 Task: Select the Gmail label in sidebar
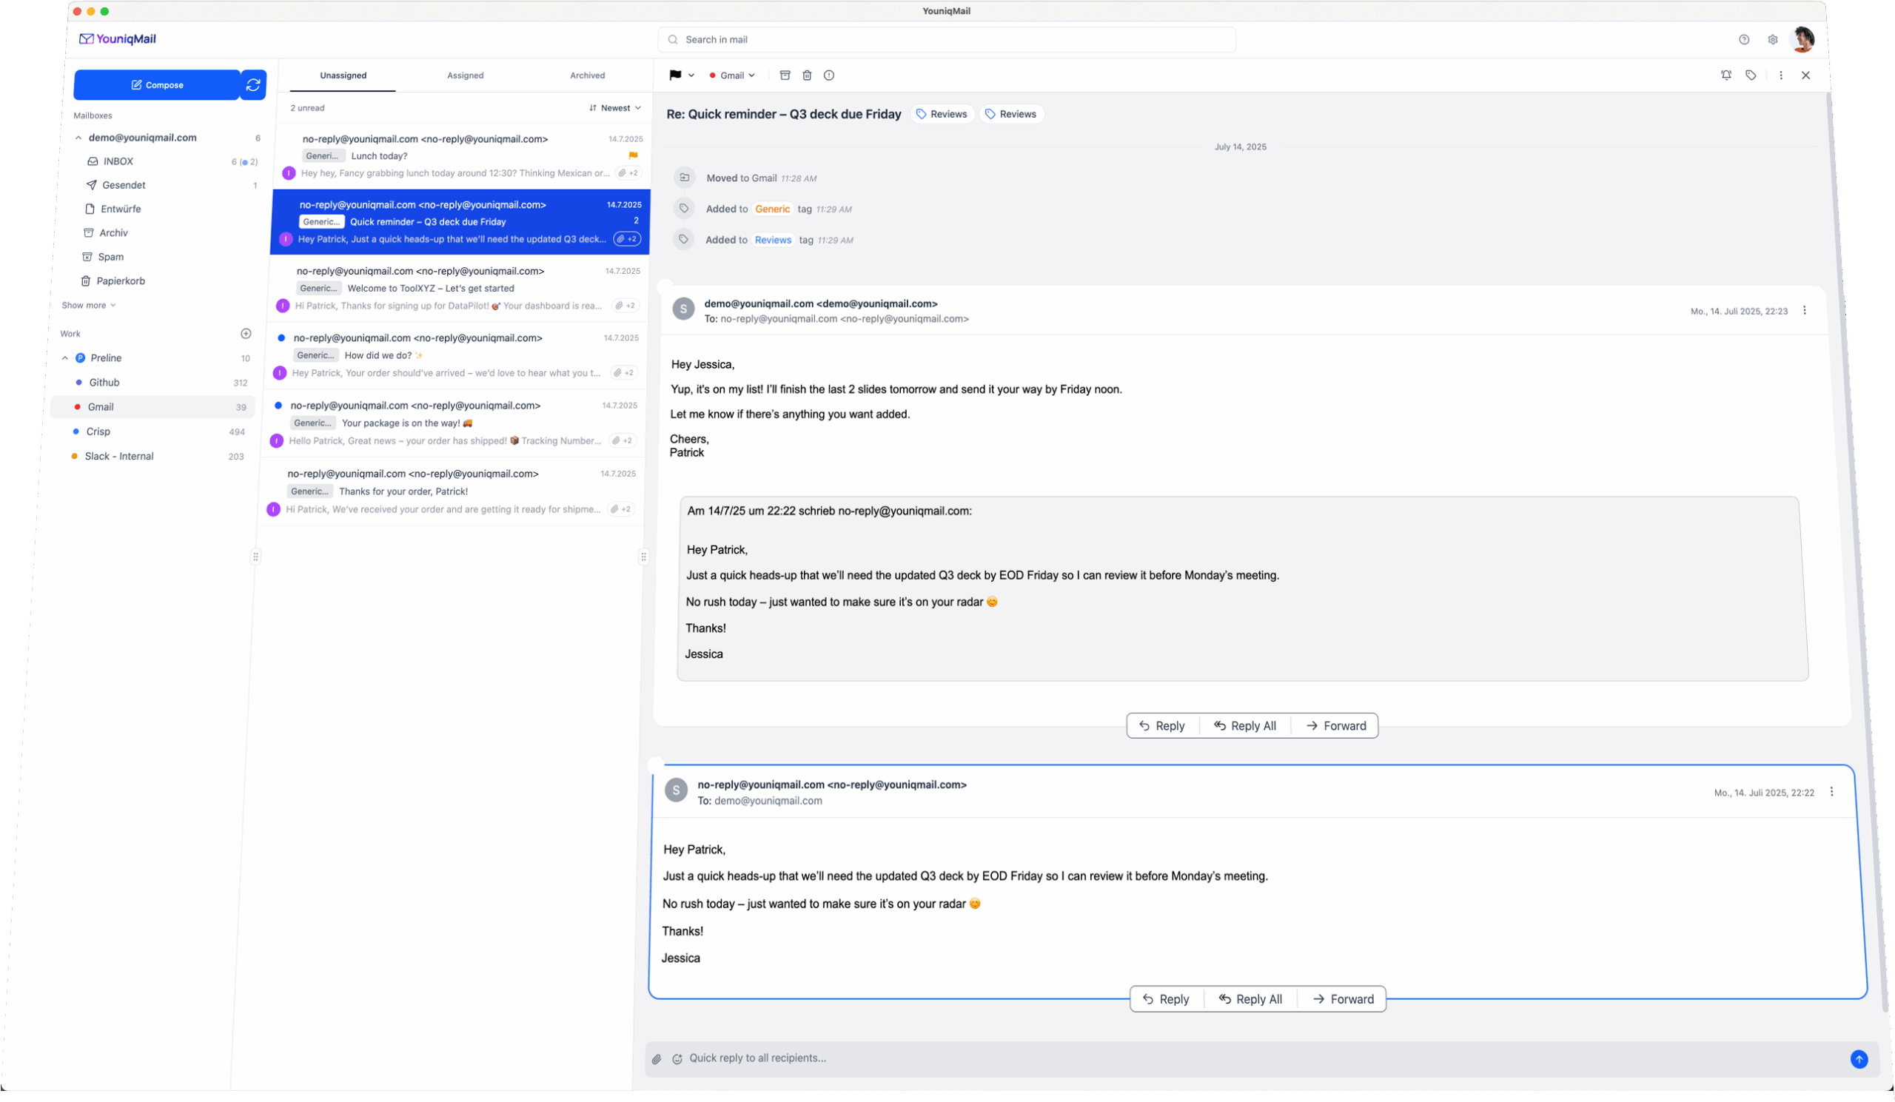point(152,406)
